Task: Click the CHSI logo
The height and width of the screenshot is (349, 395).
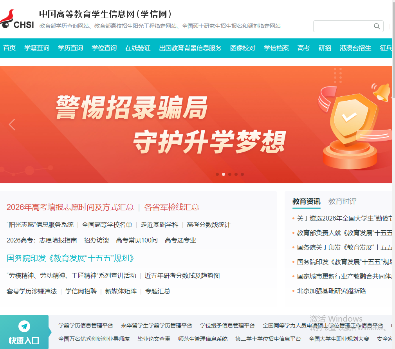Action: tap(17, 20)
